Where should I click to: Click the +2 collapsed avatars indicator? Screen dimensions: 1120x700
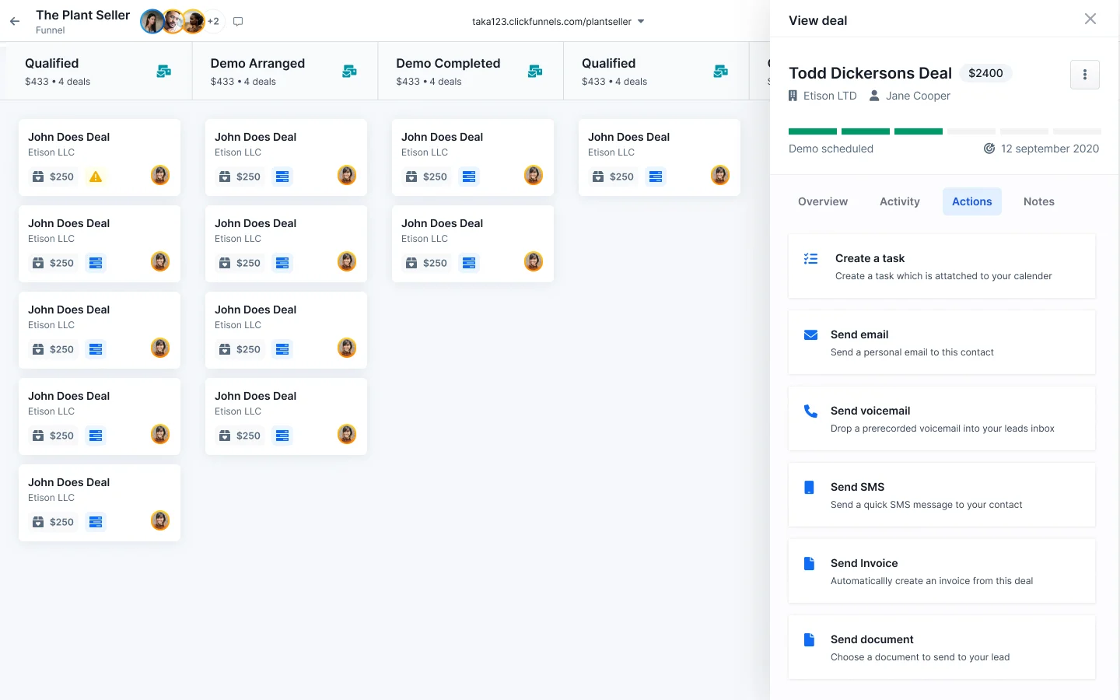pos(213,21)
